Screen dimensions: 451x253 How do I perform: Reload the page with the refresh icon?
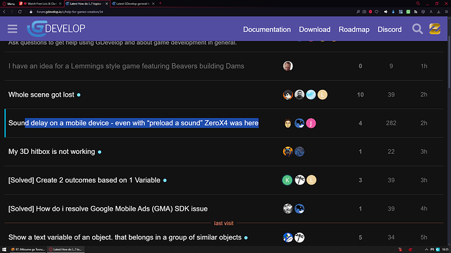(x=20, y=12)
